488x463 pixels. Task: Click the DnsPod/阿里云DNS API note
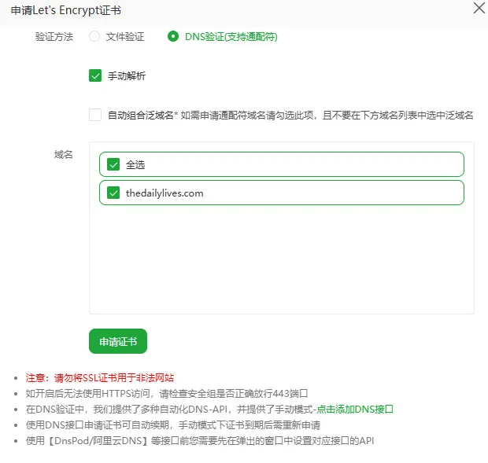200,441
